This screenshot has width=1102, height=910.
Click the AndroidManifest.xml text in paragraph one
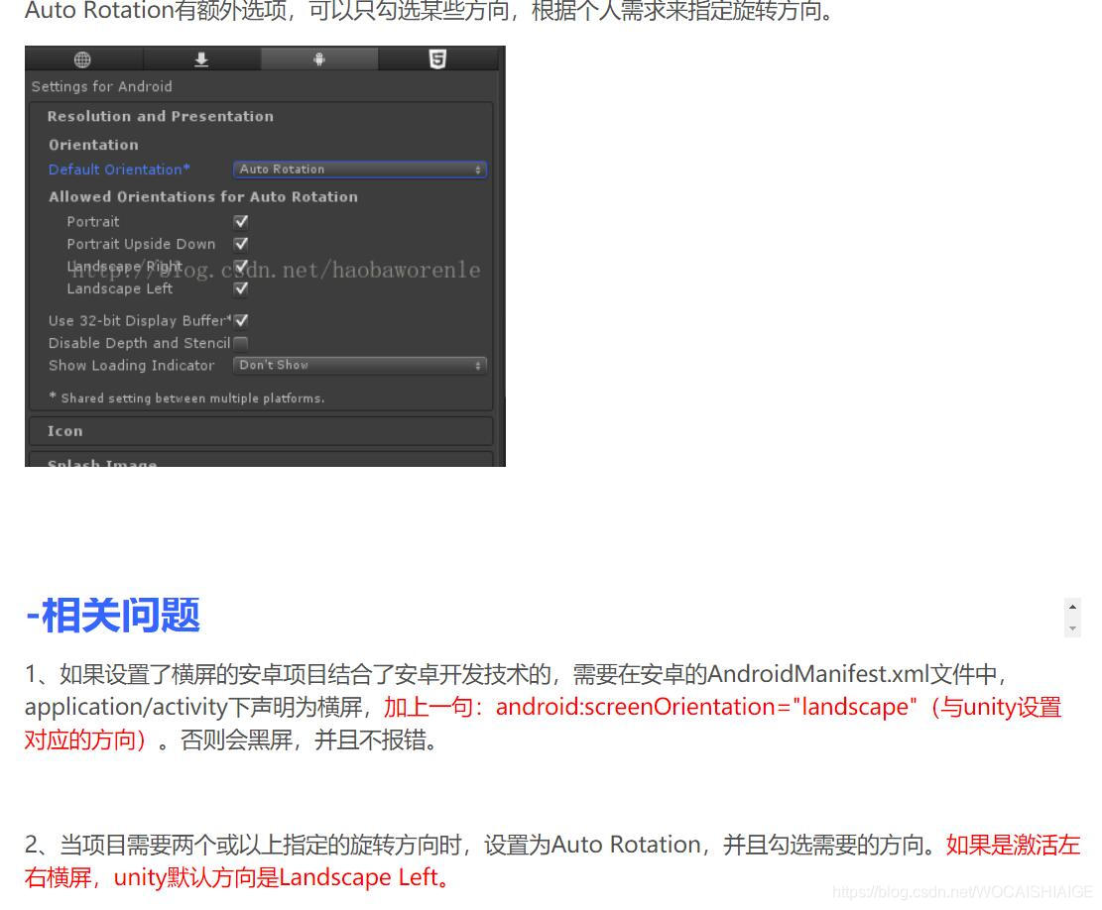[818, 674]
